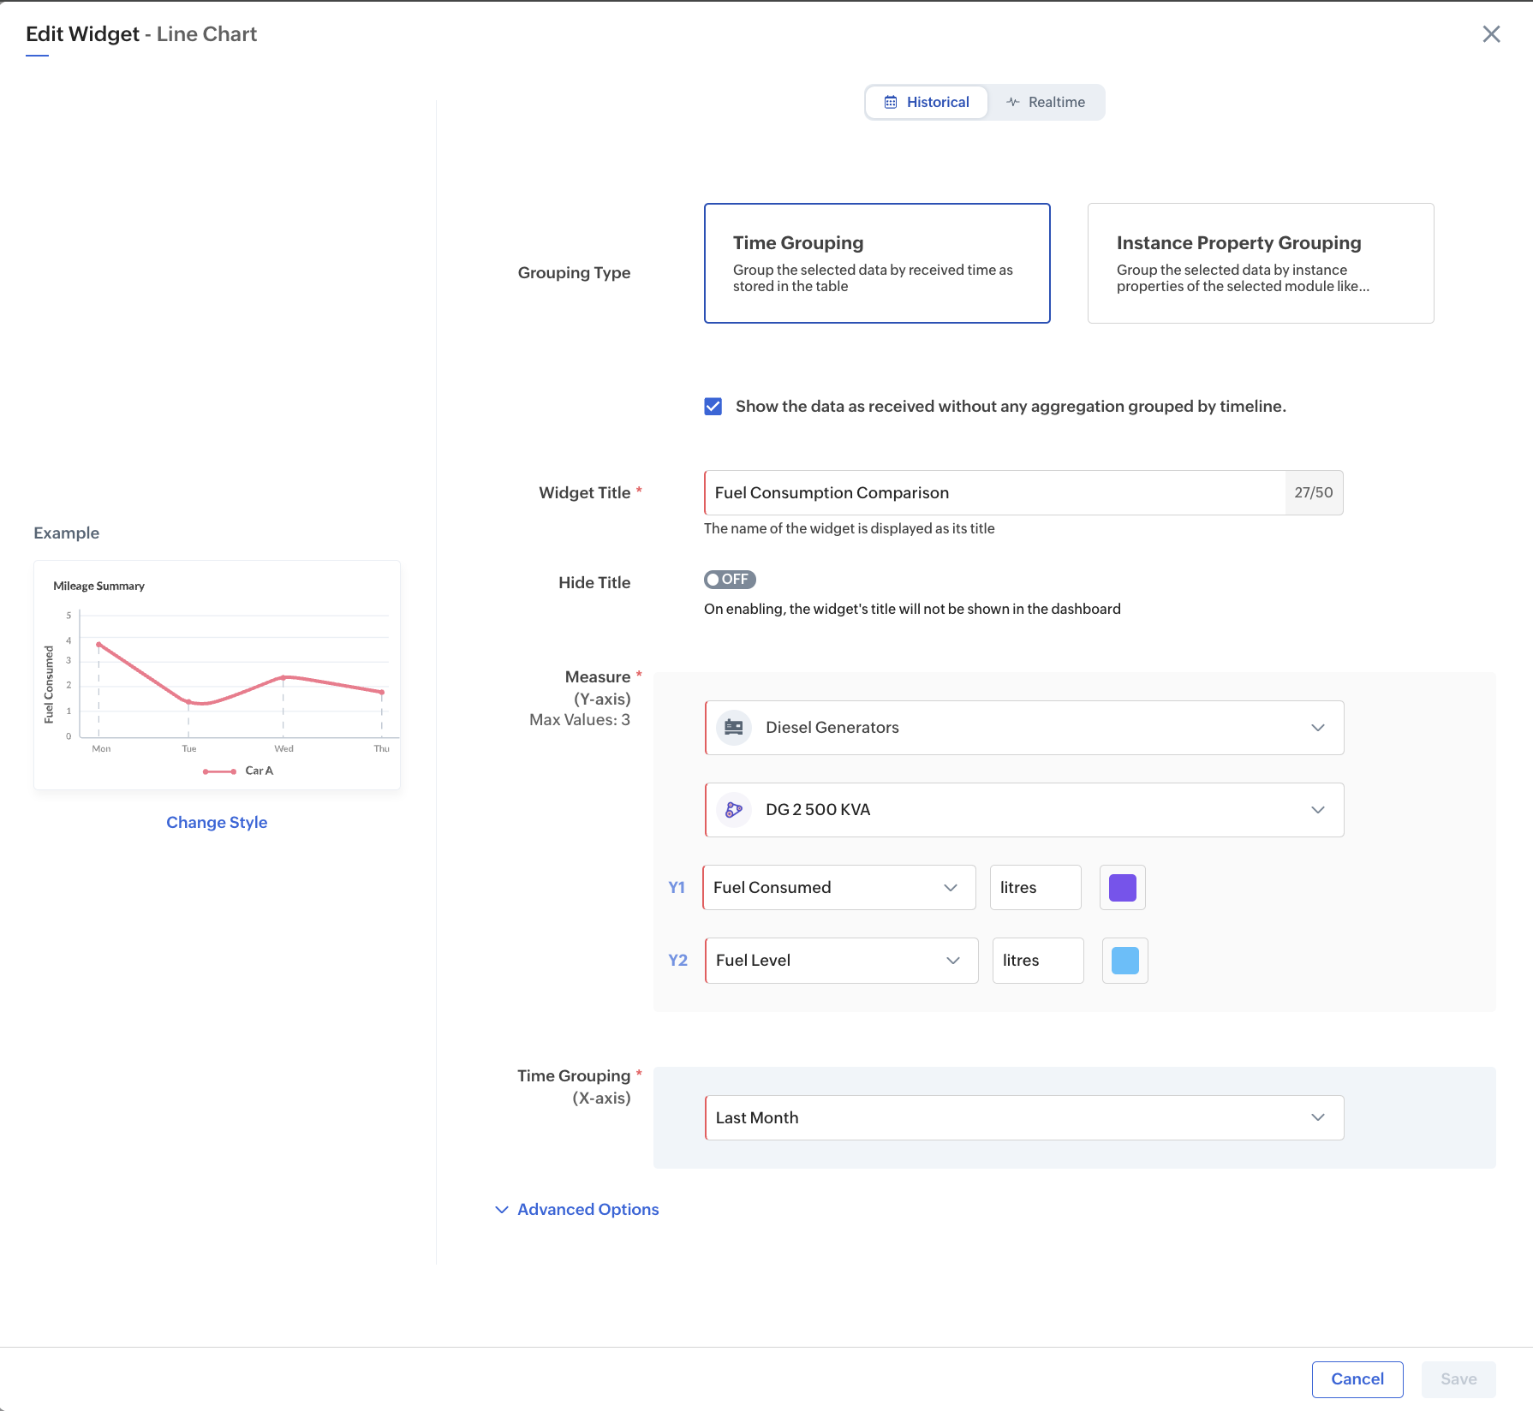1533x1411 pixels.
Task: Click the Diesel Generators generator icon
Action: (734, 728)
